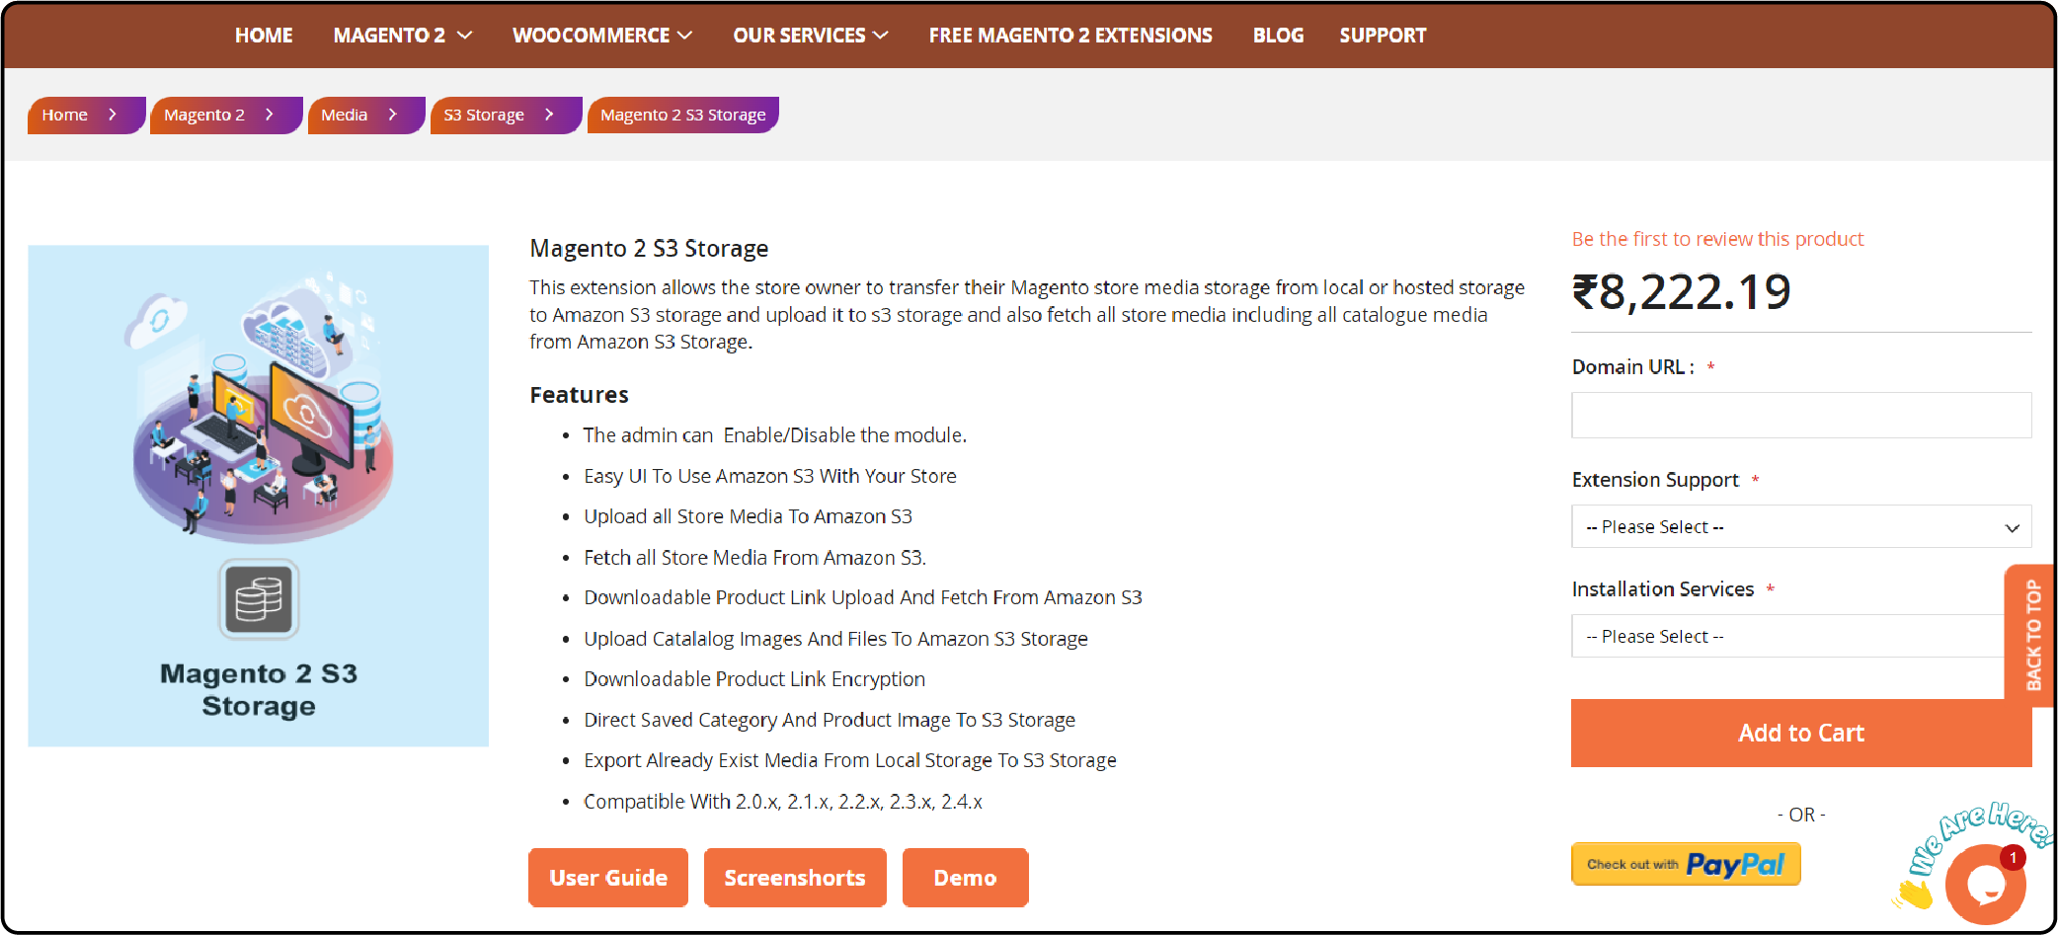Check out with PayPal button
The image size is (2058, 935).
coord(1686,864)
